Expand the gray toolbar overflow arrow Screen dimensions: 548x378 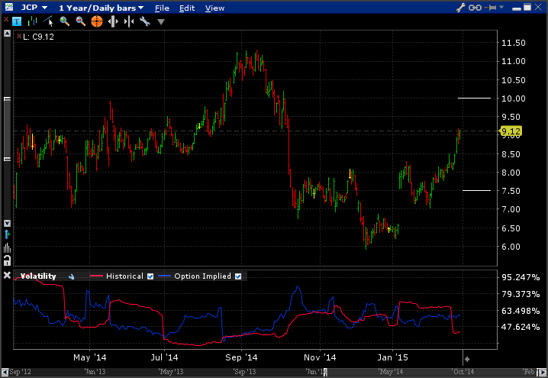pyautogui.click(x=161, y=22)
